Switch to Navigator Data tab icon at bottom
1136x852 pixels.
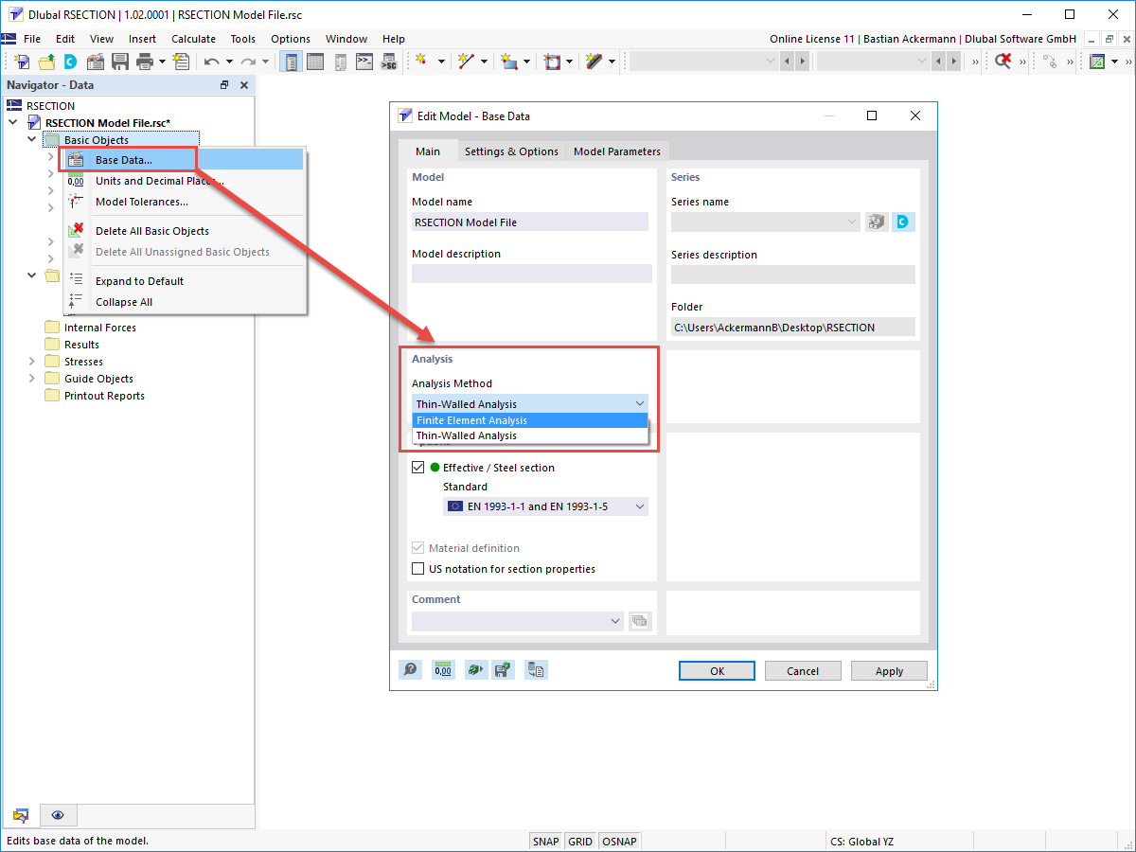point(21,815)
